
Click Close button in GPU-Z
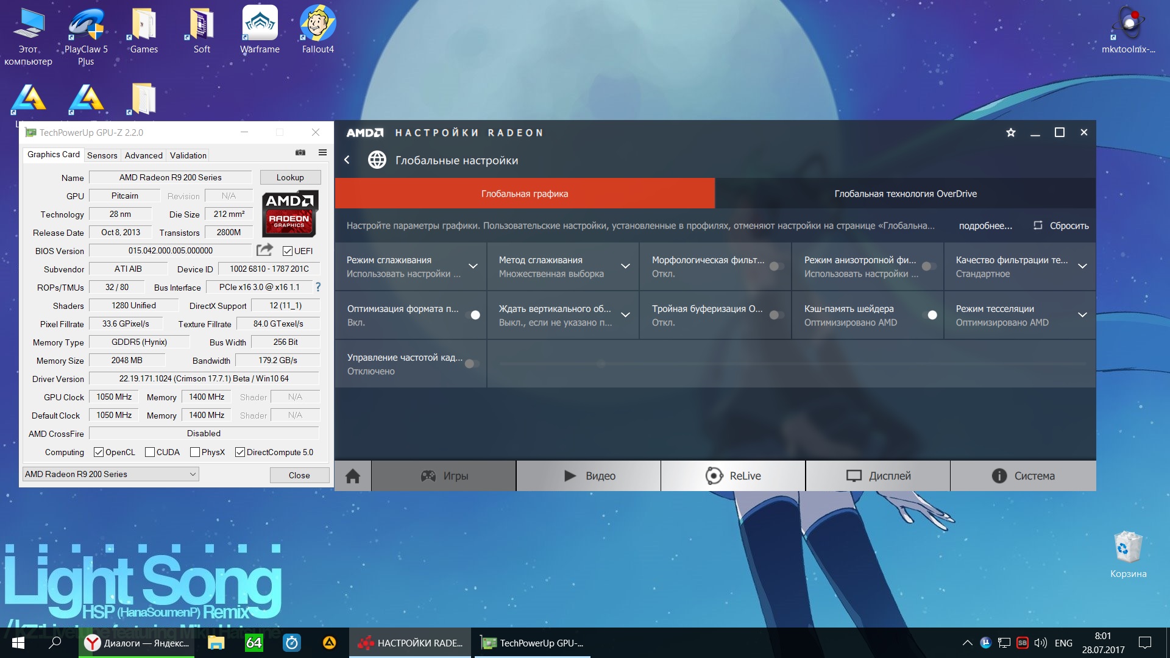pos(299,475)
